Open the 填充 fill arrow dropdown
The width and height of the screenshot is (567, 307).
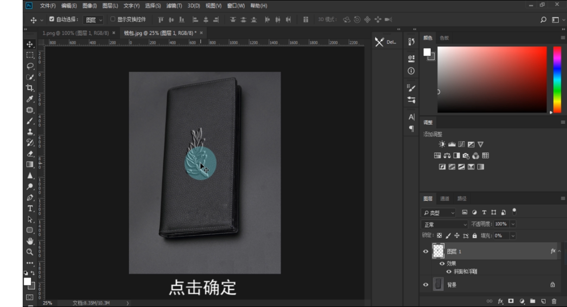513,235
